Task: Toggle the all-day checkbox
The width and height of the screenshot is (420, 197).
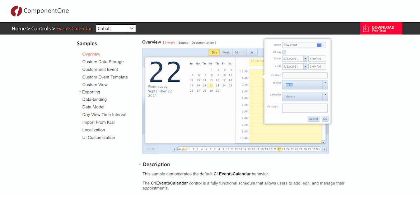Action: [284, 52]
